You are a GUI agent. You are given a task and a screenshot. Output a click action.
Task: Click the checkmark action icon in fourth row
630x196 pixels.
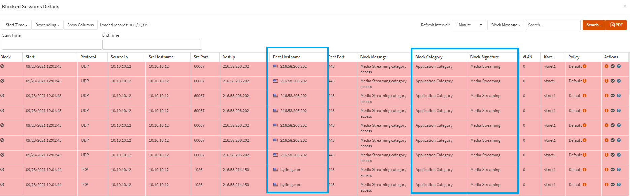point(612,111)
